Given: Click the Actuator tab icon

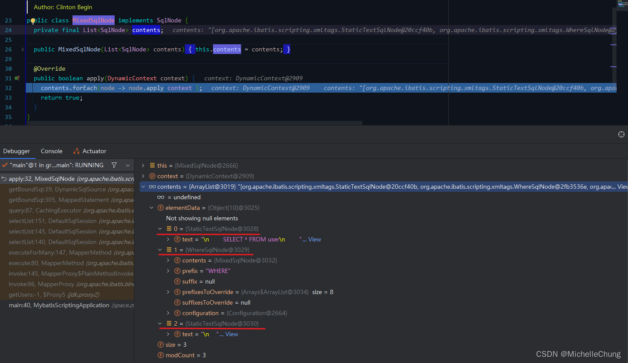Looking at the screenshot, I should click(76, 151).
